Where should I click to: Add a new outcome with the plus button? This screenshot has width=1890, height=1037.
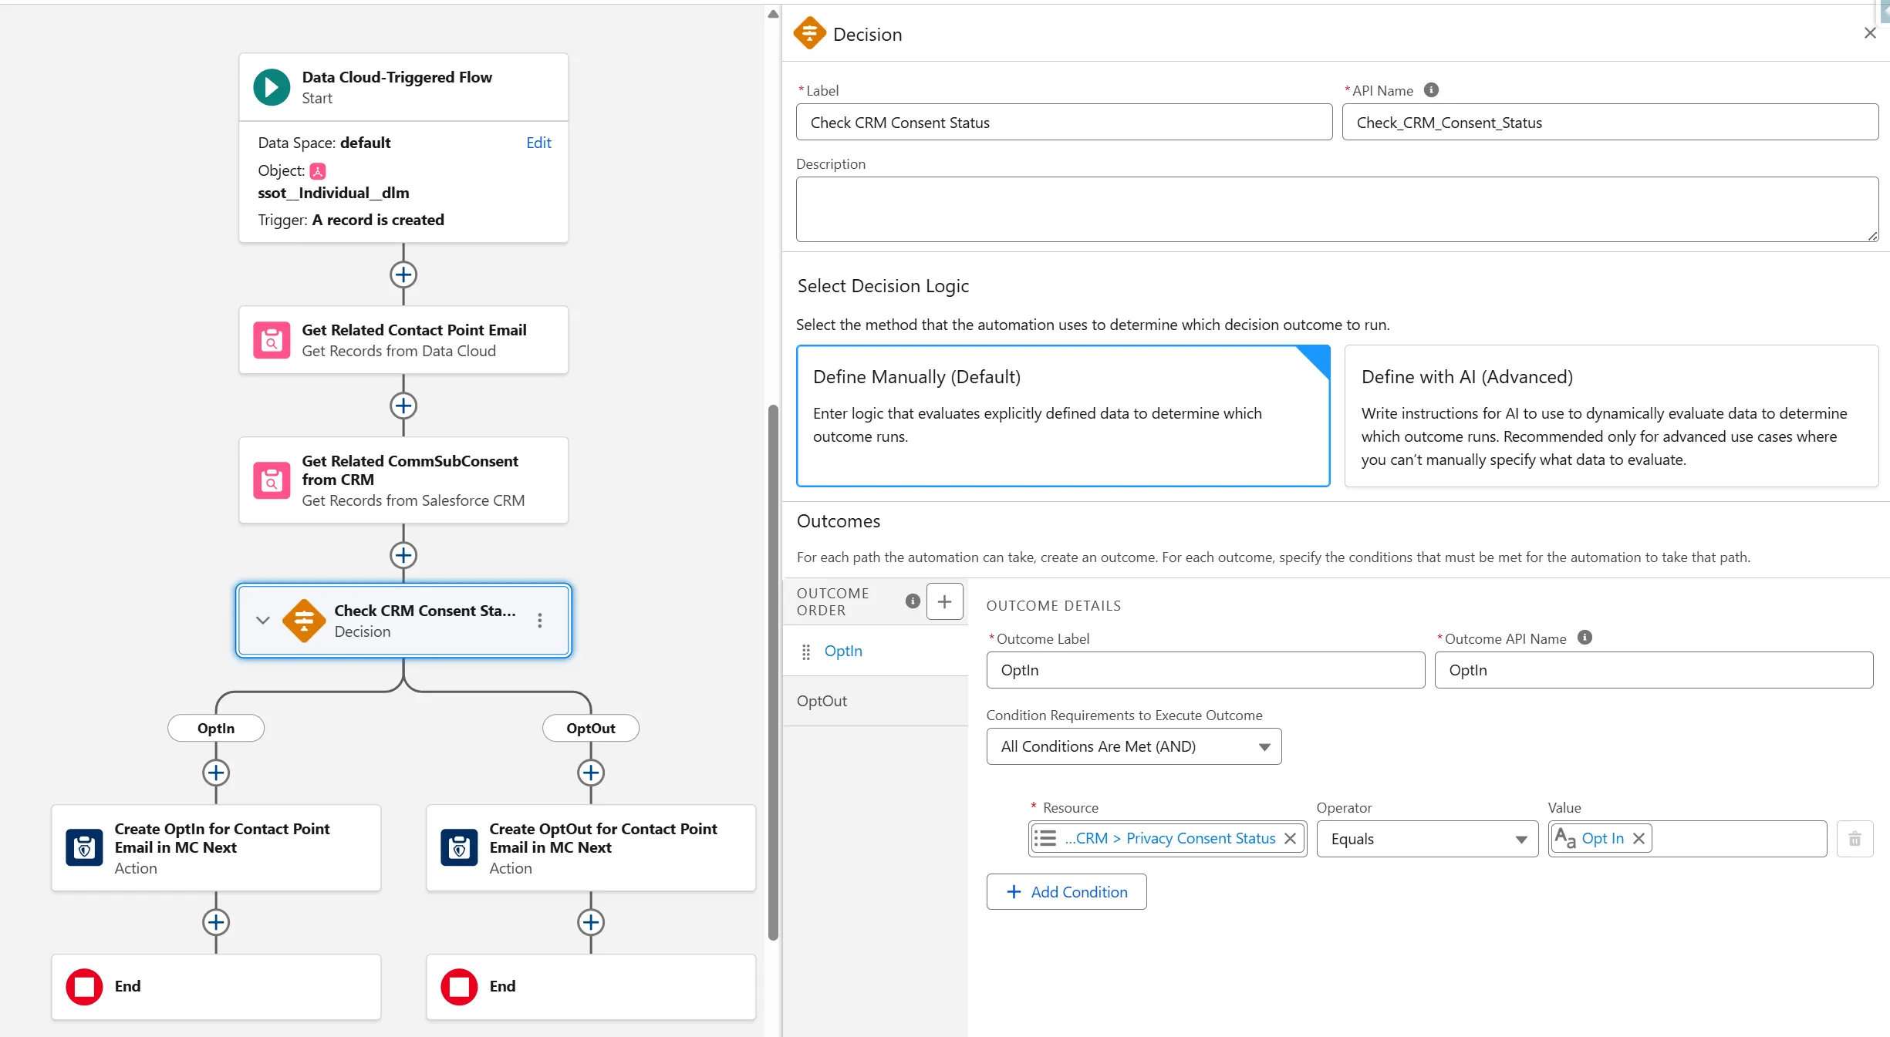click(x=944, y=601)
